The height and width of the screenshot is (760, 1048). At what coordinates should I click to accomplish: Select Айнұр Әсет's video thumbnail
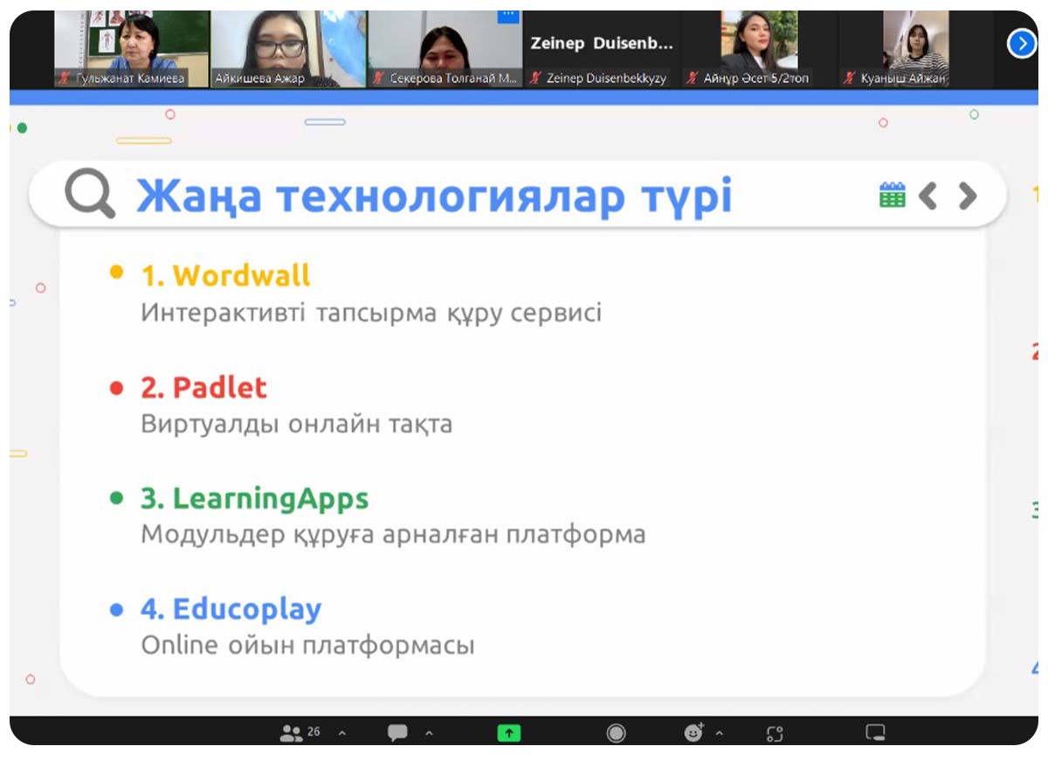pos(759,49)
